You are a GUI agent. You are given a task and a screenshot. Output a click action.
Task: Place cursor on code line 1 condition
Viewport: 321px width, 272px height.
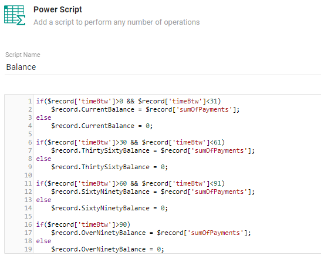pos(129,101)
